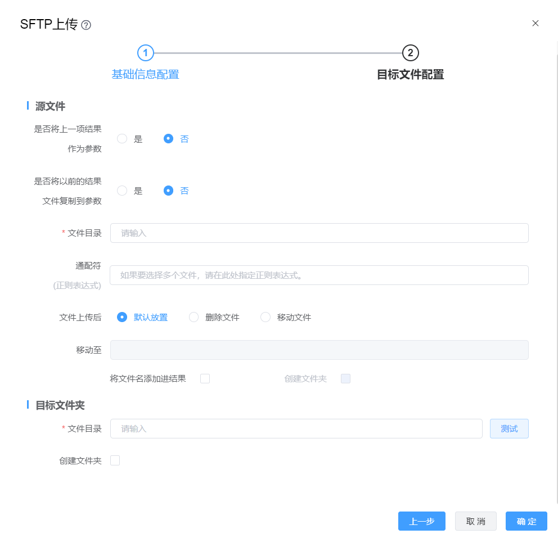Tick the 将文件名添加进结果 checkbox
The image size is (558, 543).
(205, 378)
